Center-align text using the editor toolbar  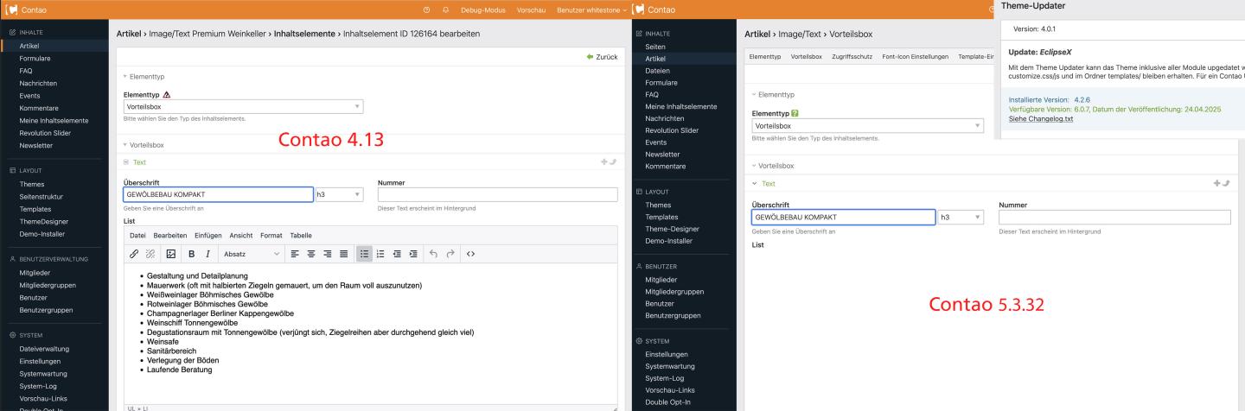310,254
